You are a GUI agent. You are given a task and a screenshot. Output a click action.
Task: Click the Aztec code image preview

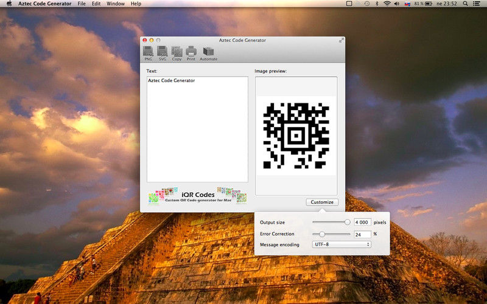[296, 136]
